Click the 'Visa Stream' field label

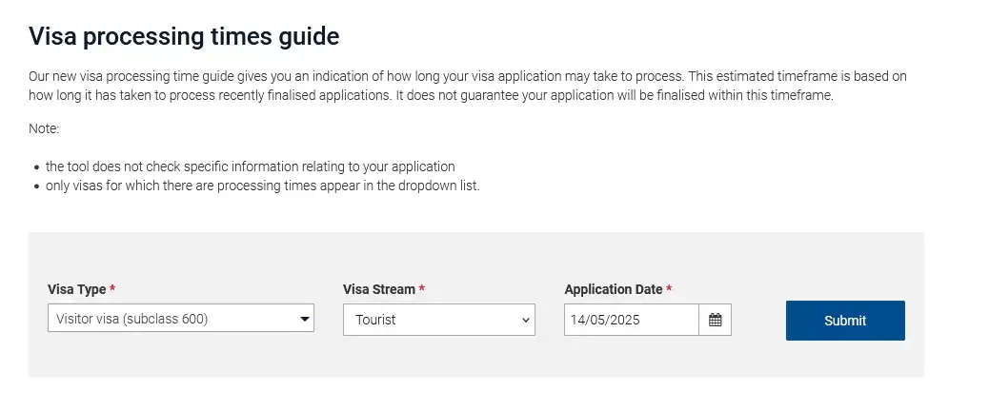[x=379, y=289]
